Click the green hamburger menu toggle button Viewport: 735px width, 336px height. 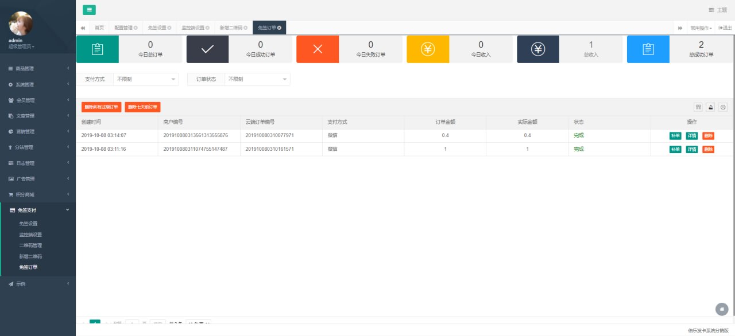[x=89, y=10]
